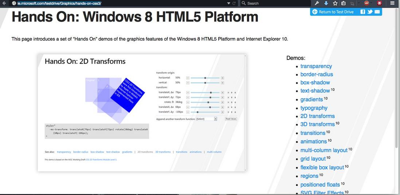The height and width of the screenshot is (195, 400).
Task: Click the Reset Values button
Action: point(231,119)
